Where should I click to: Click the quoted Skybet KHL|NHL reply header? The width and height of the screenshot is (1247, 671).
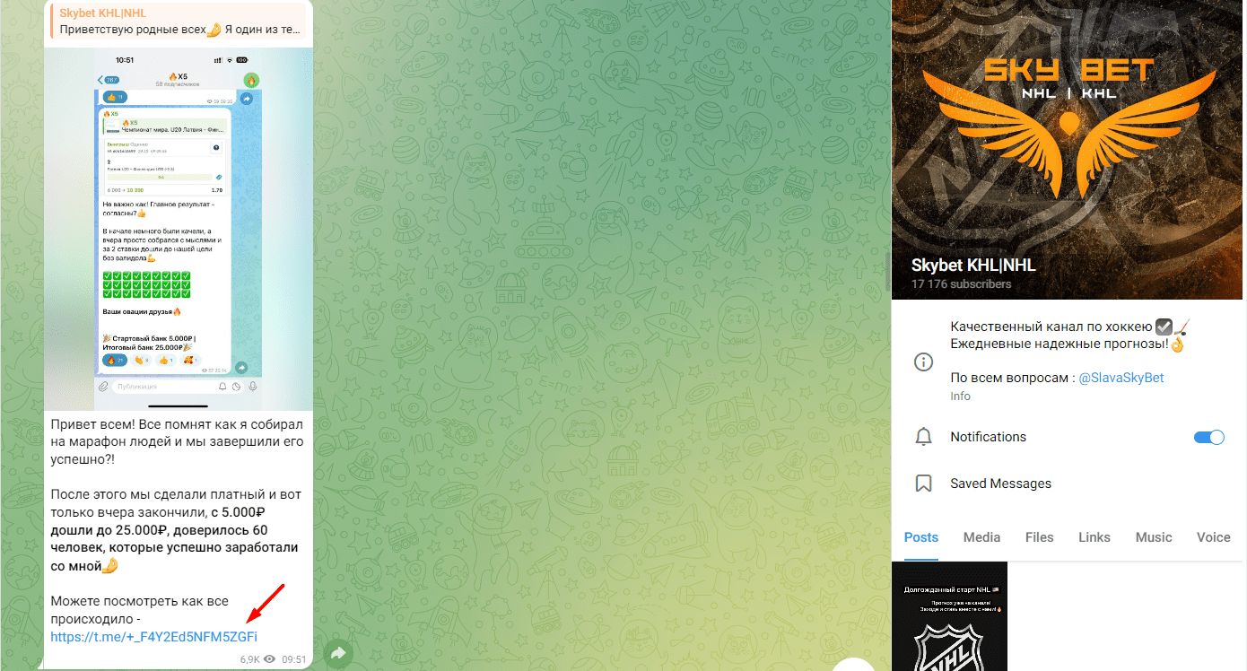(178, 22)
